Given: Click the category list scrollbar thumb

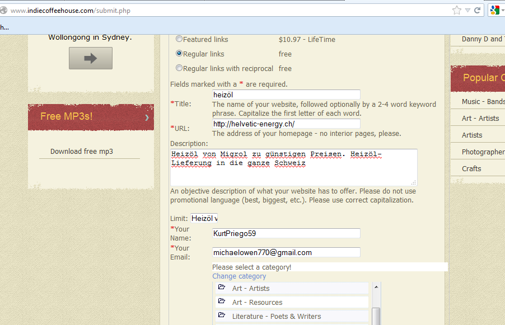Looking at the screenshot, I should (x=376, y=316).
